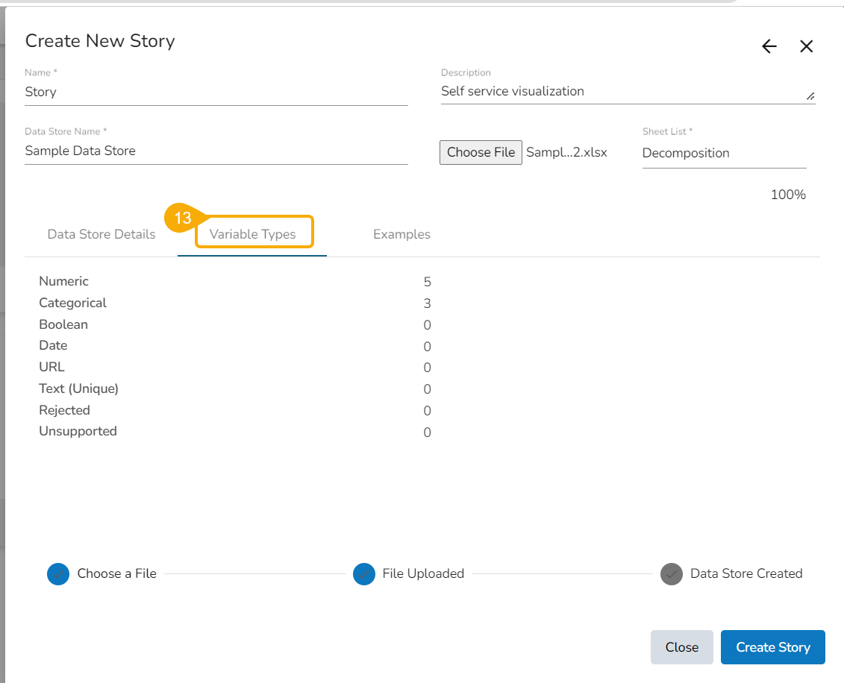
Task: Select the Variable Types tab
Action: click(x=254, y=232)
